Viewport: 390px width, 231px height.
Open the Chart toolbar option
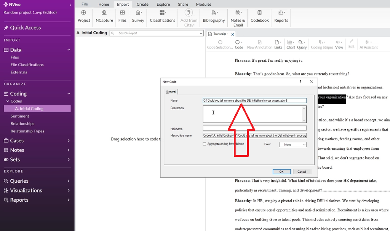pos(291,45)
